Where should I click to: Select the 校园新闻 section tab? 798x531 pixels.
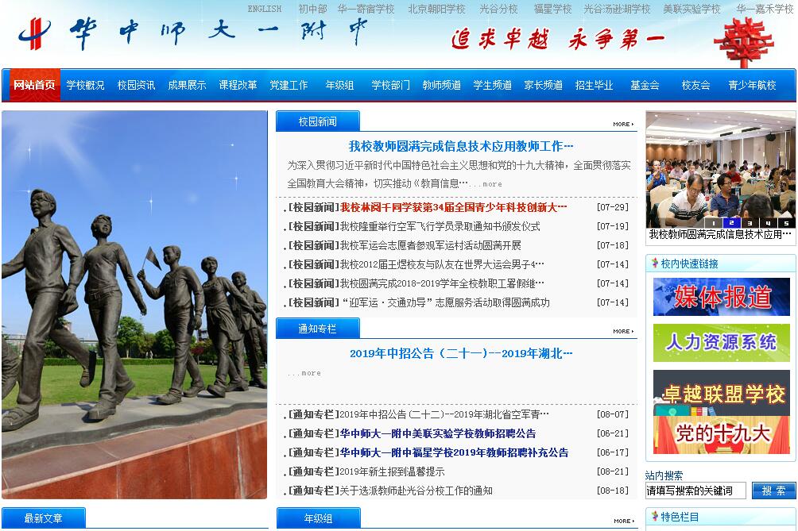coord(318,121)
